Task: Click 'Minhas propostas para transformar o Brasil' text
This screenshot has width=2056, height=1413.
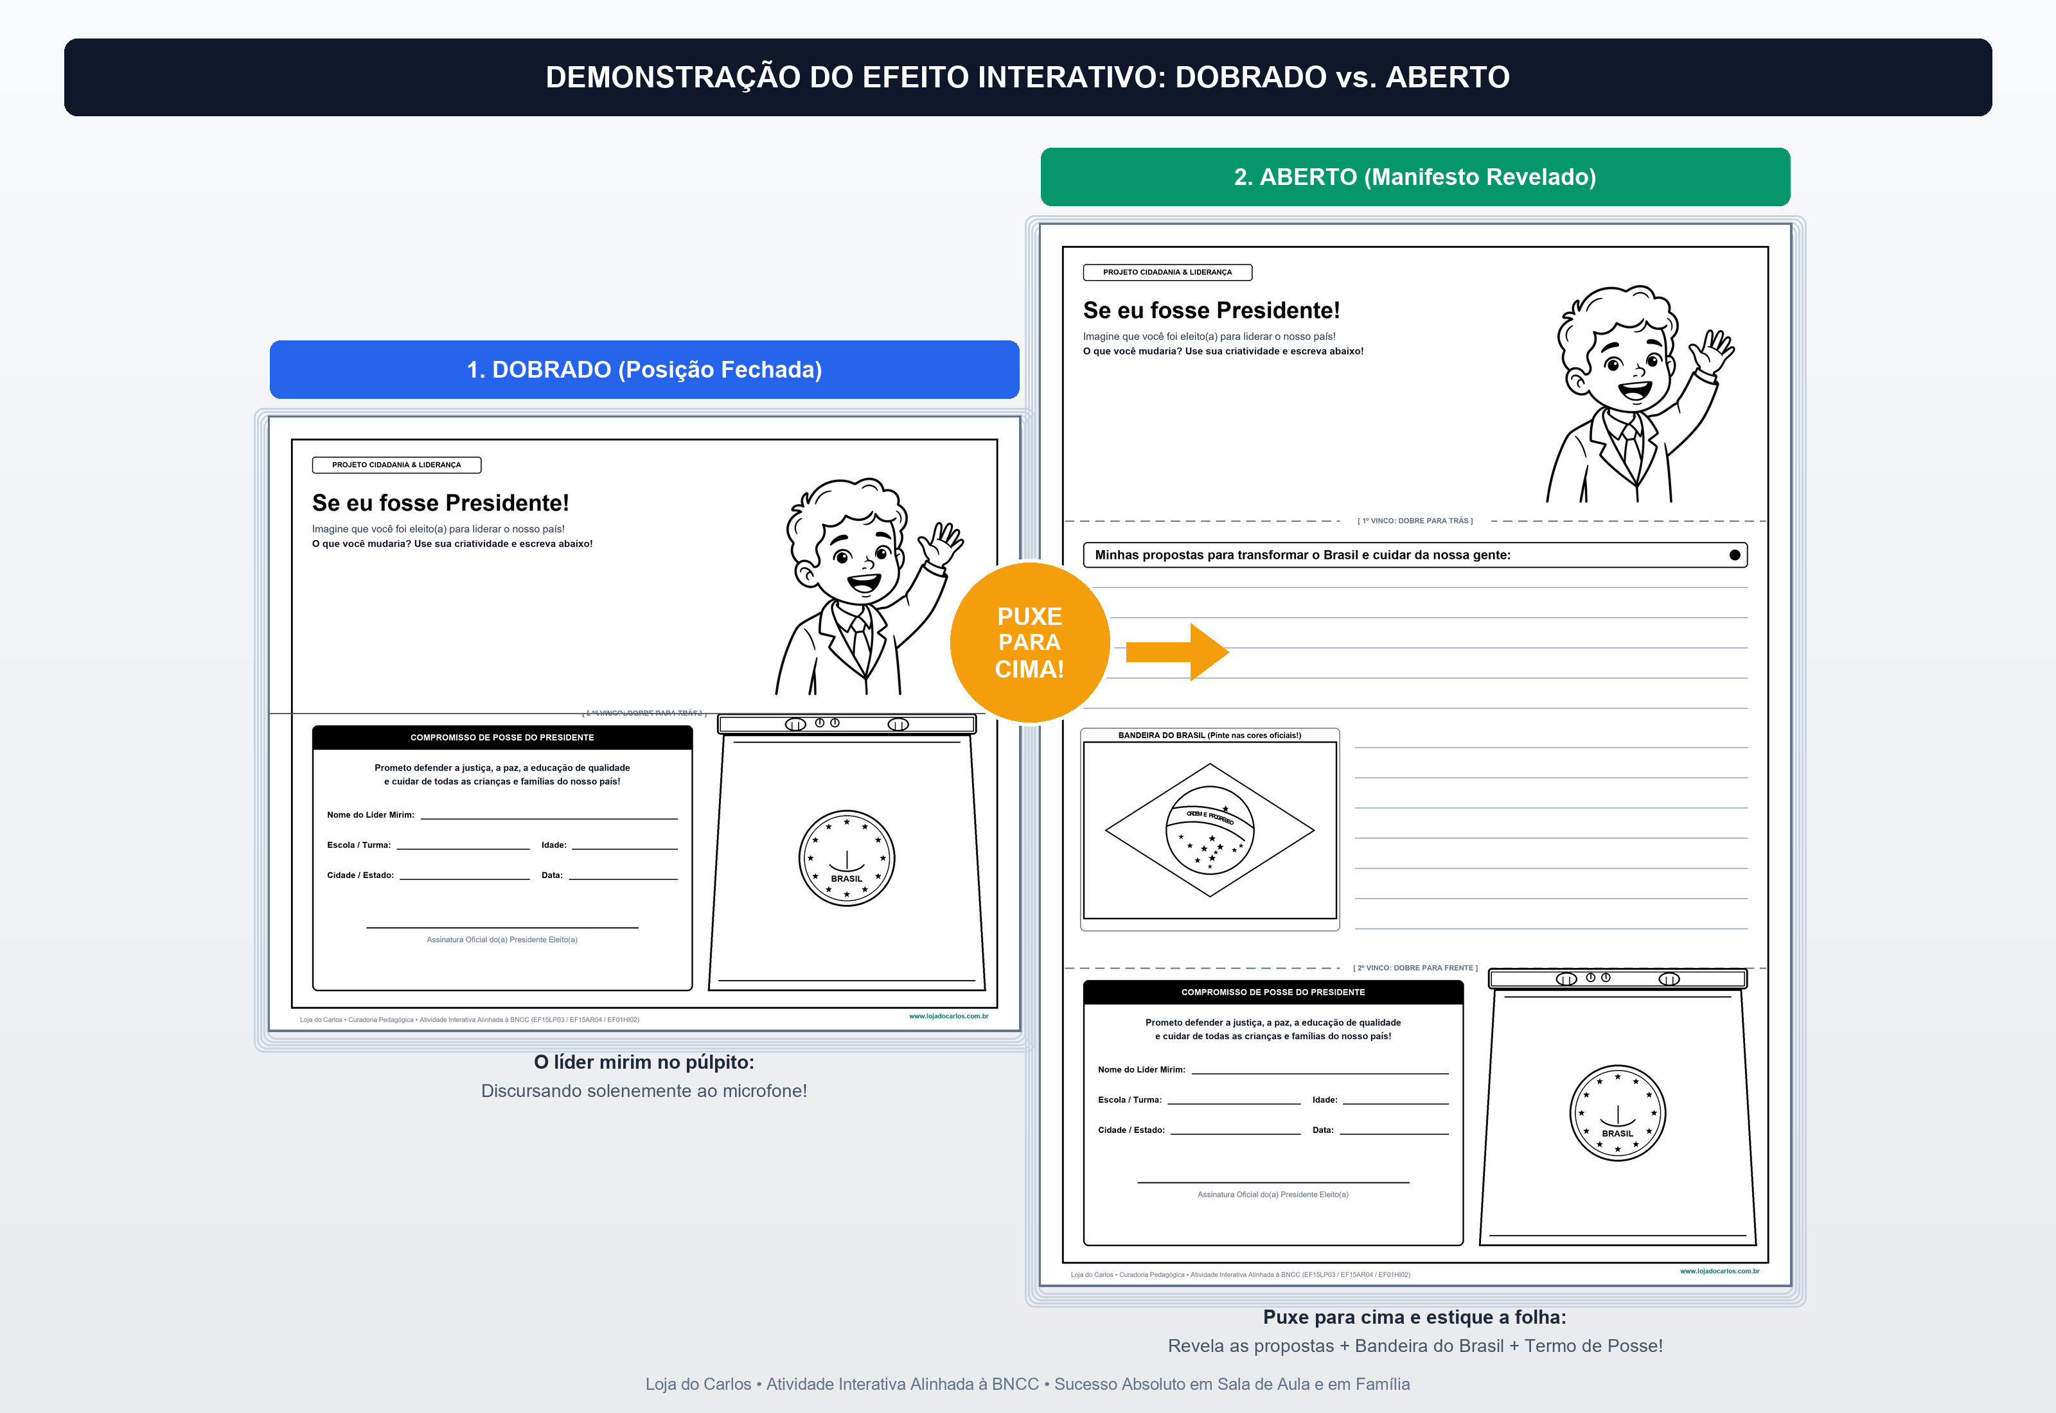Action: point(1302,555)
